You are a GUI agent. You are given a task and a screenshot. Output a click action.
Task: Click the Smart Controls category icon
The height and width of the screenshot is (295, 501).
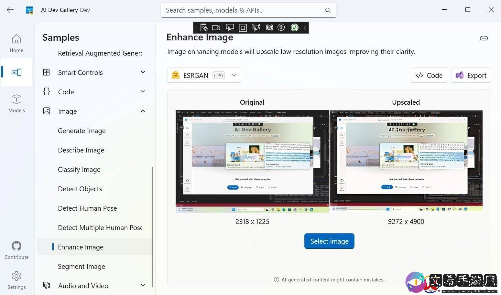47,72
